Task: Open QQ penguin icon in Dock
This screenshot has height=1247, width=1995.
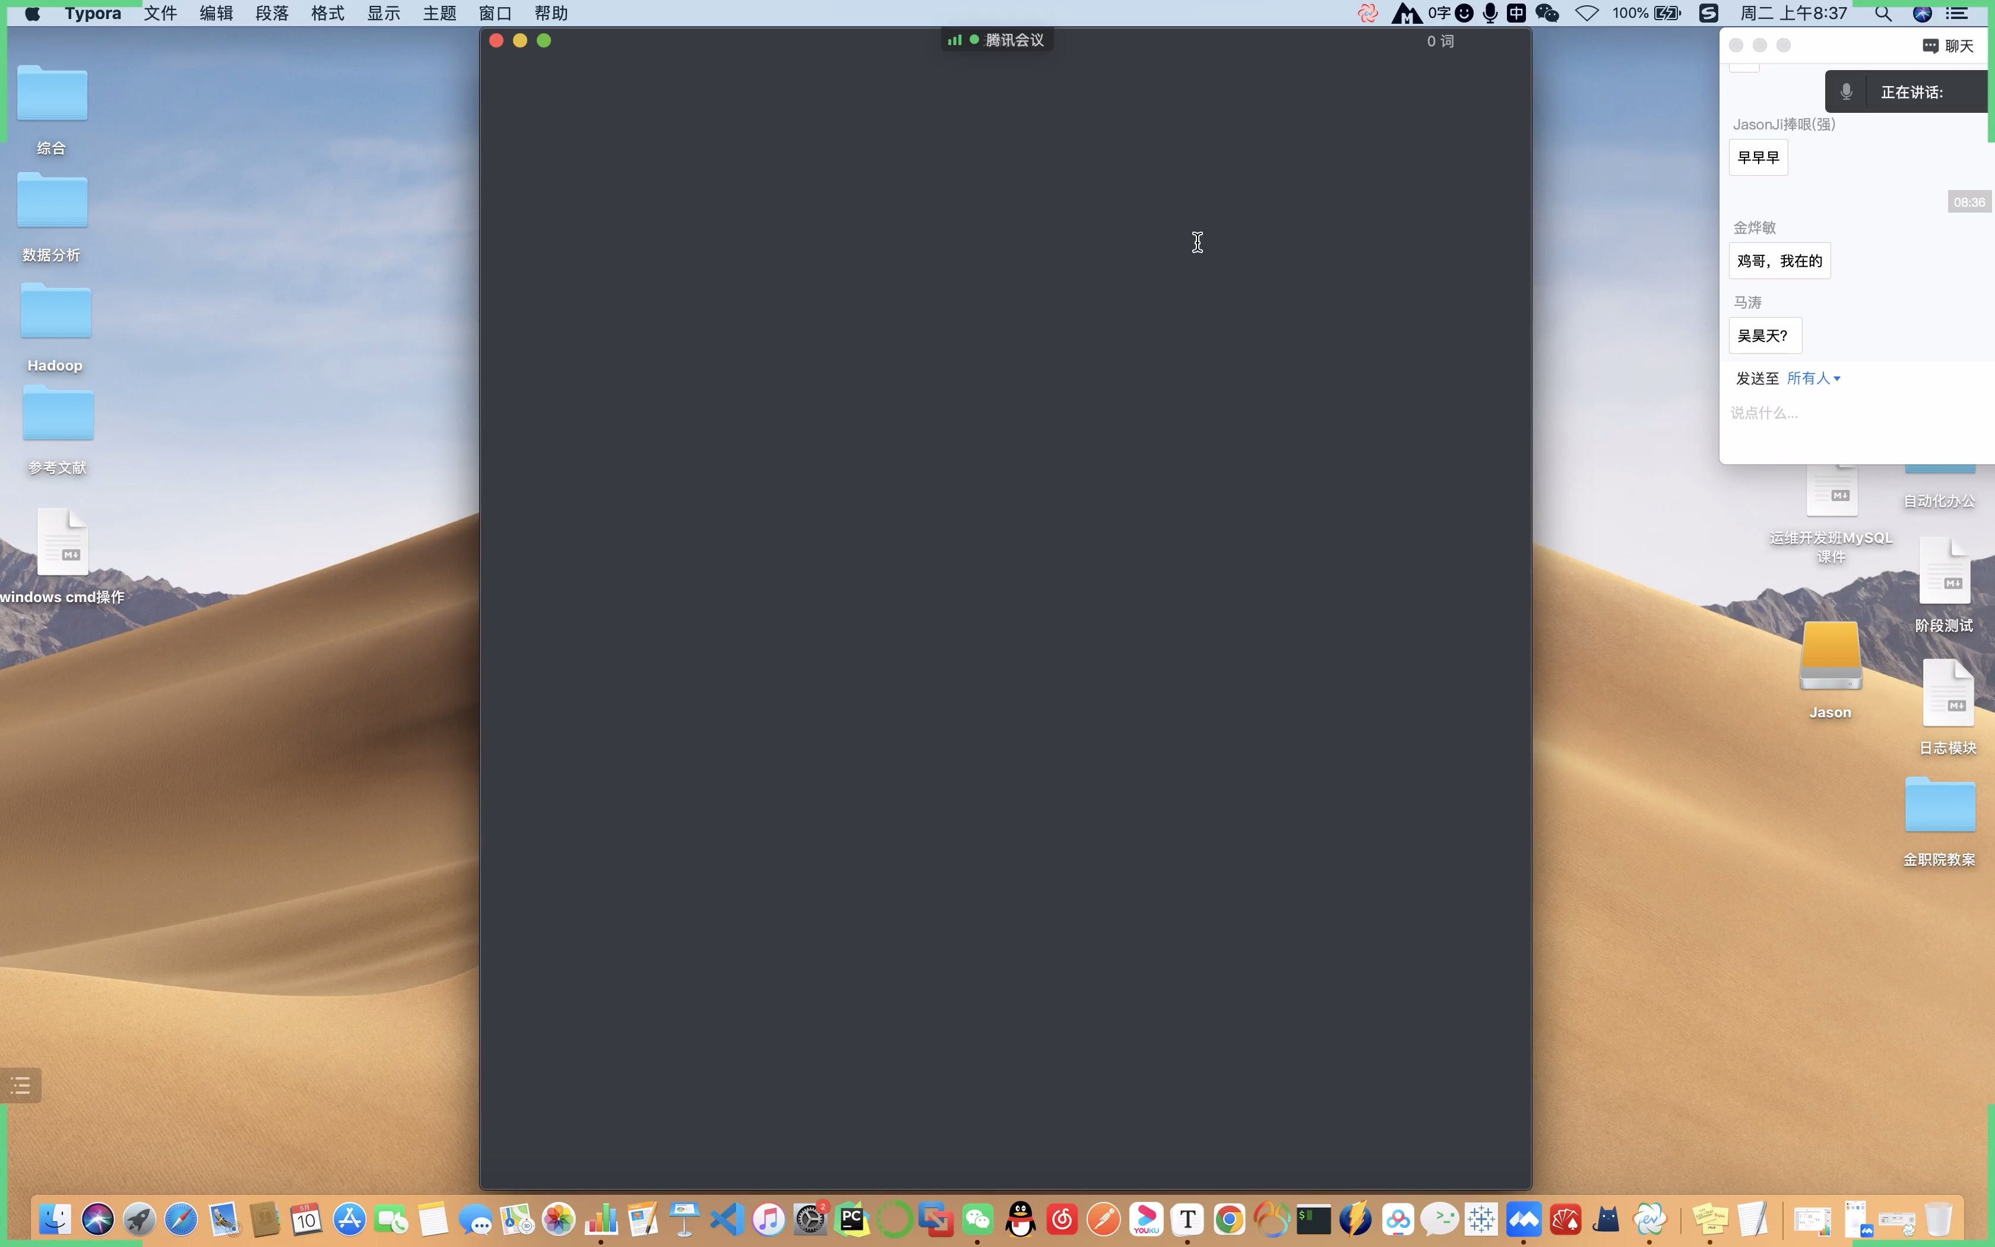Action: [x=1021, y=1219]
